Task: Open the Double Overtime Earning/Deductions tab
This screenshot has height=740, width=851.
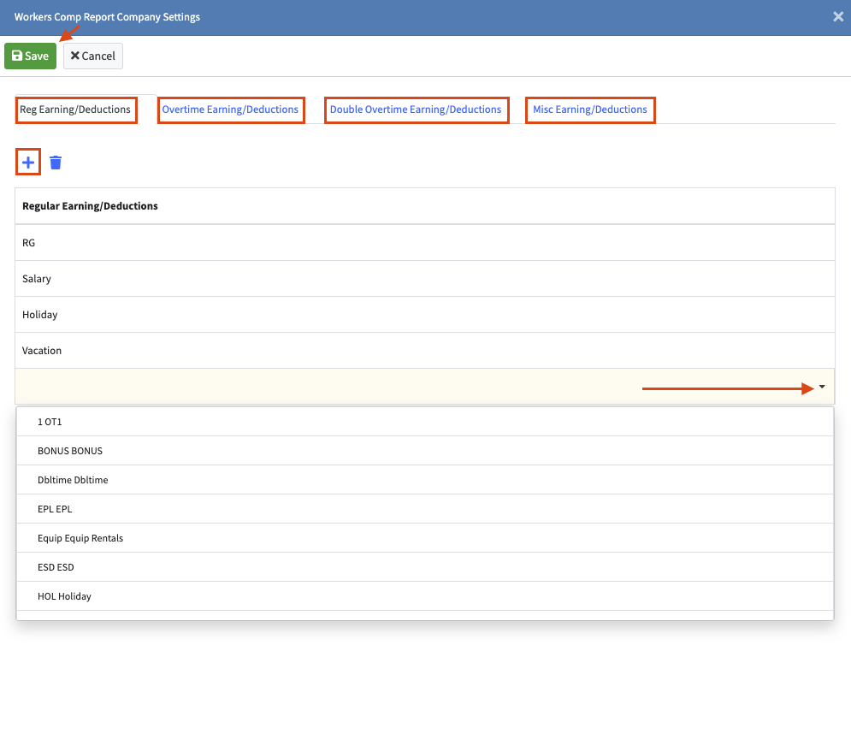Action: pos(416,110)
